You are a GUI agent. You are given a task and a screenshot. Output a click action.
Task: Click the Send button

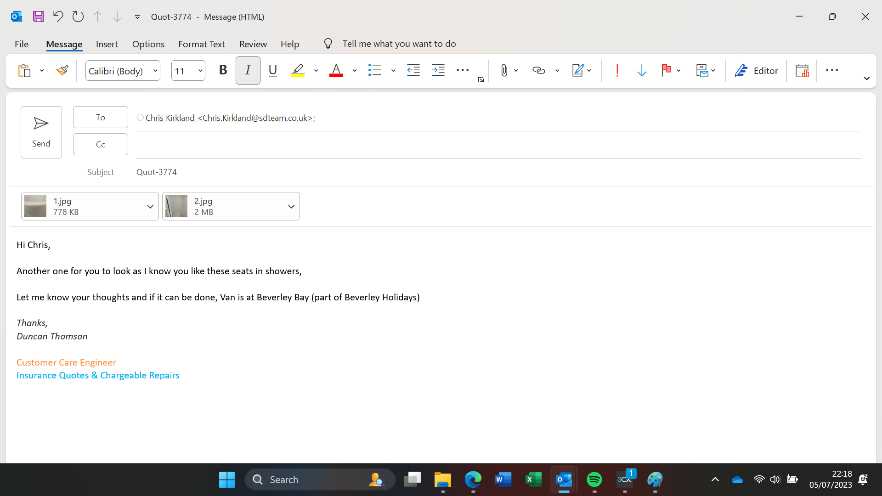[41, 132]
